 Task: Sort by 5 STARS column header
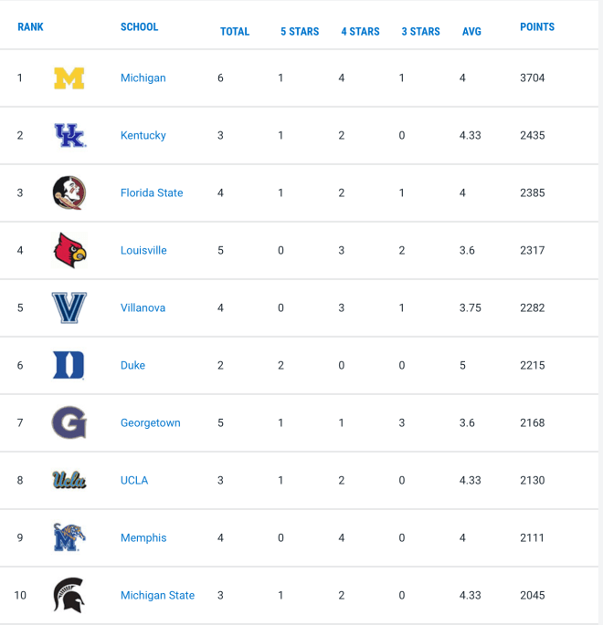[x=300, y=32]
